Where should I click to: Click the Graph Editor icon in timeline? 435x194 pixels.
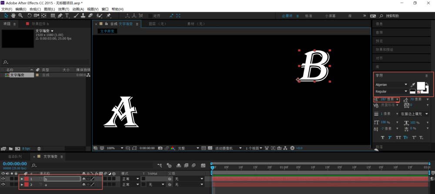coord(203,165)
